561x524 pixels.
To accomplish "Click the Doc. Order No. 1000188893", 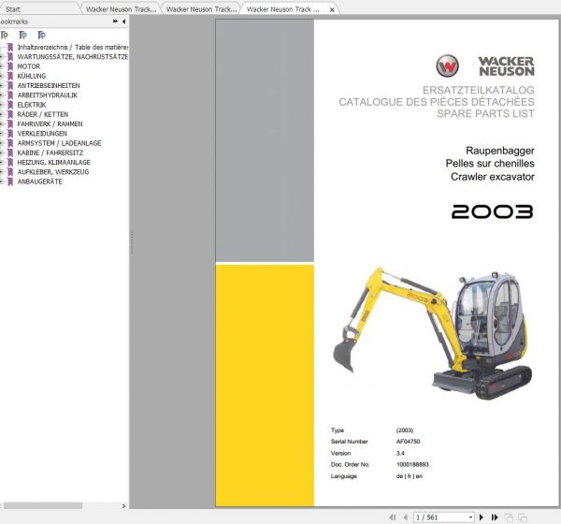I will point(412,464).
